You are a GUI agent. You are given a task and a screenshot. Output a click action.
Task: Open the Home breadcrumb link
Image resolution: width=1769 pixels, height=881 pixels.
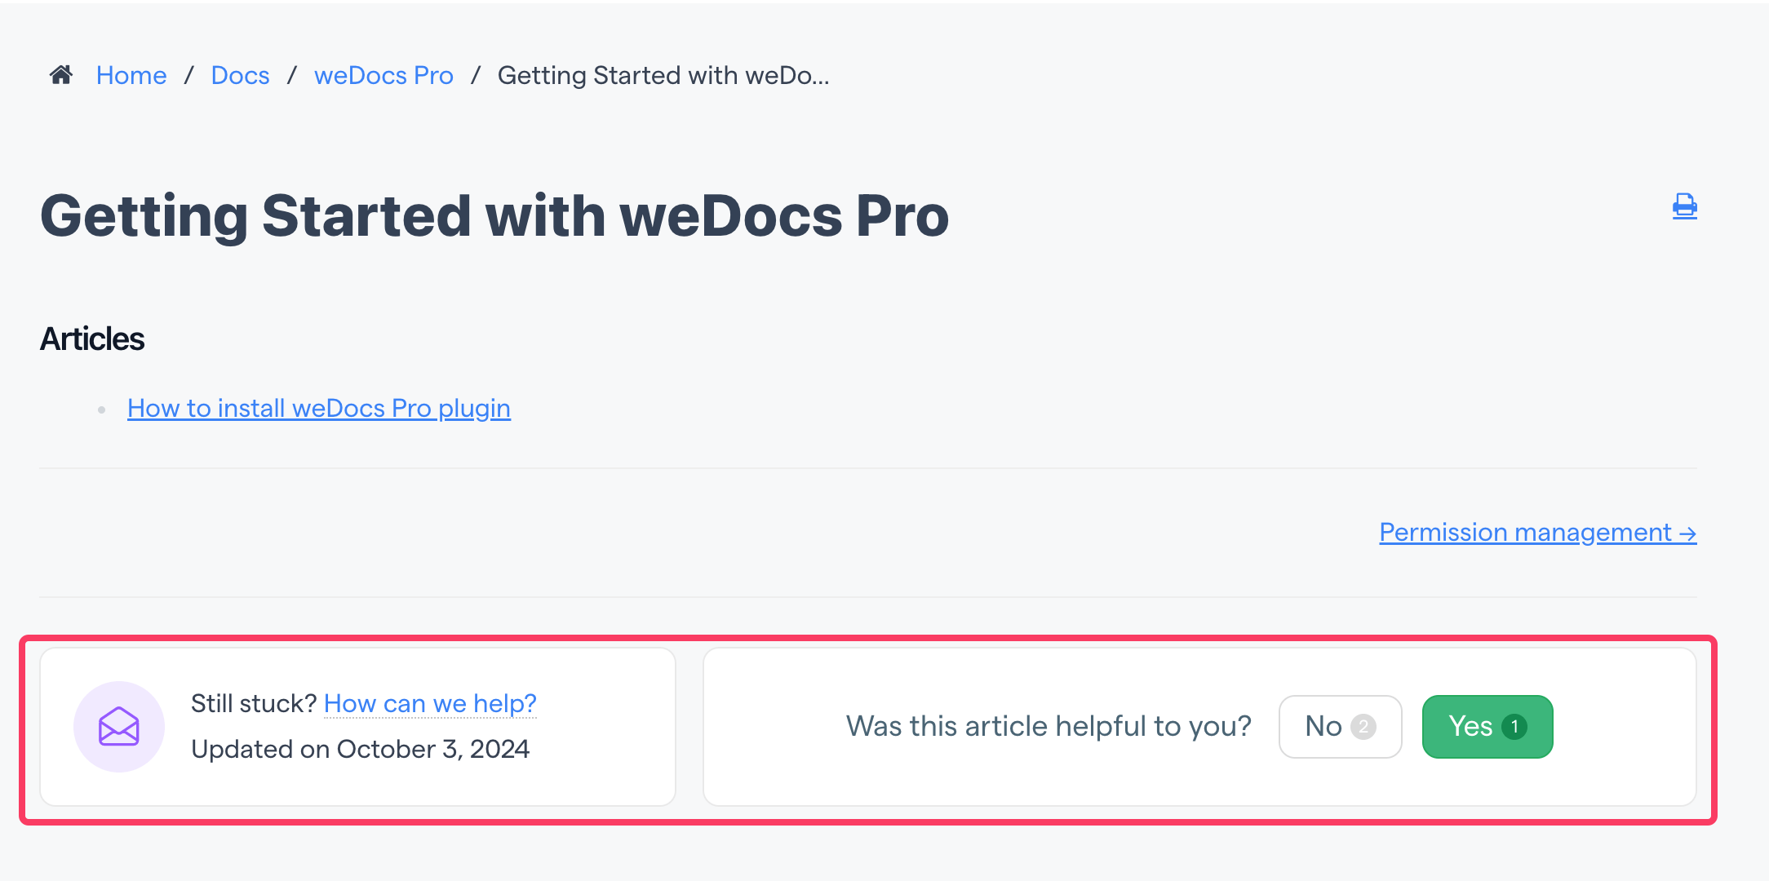[131, 75]
